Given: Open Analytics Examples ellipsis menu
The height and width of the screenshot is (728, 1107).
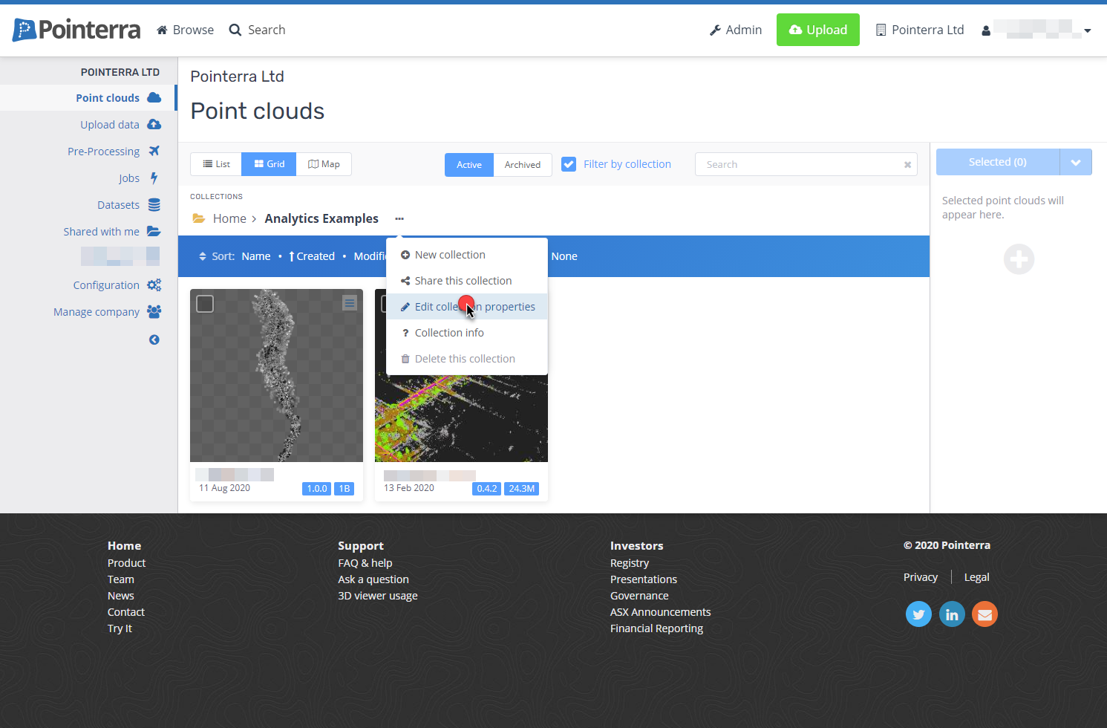Looking at the screenshot, I should [x=399, y=218].
